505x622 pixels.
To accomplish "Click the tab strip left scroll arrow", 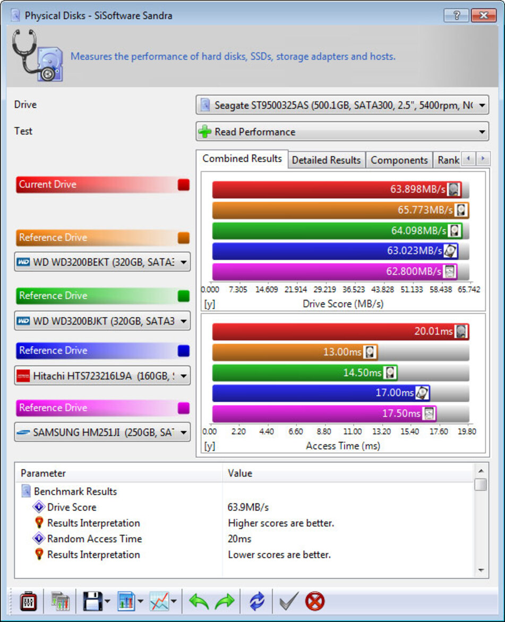I will pyautogui.click(x=469, y=158).
